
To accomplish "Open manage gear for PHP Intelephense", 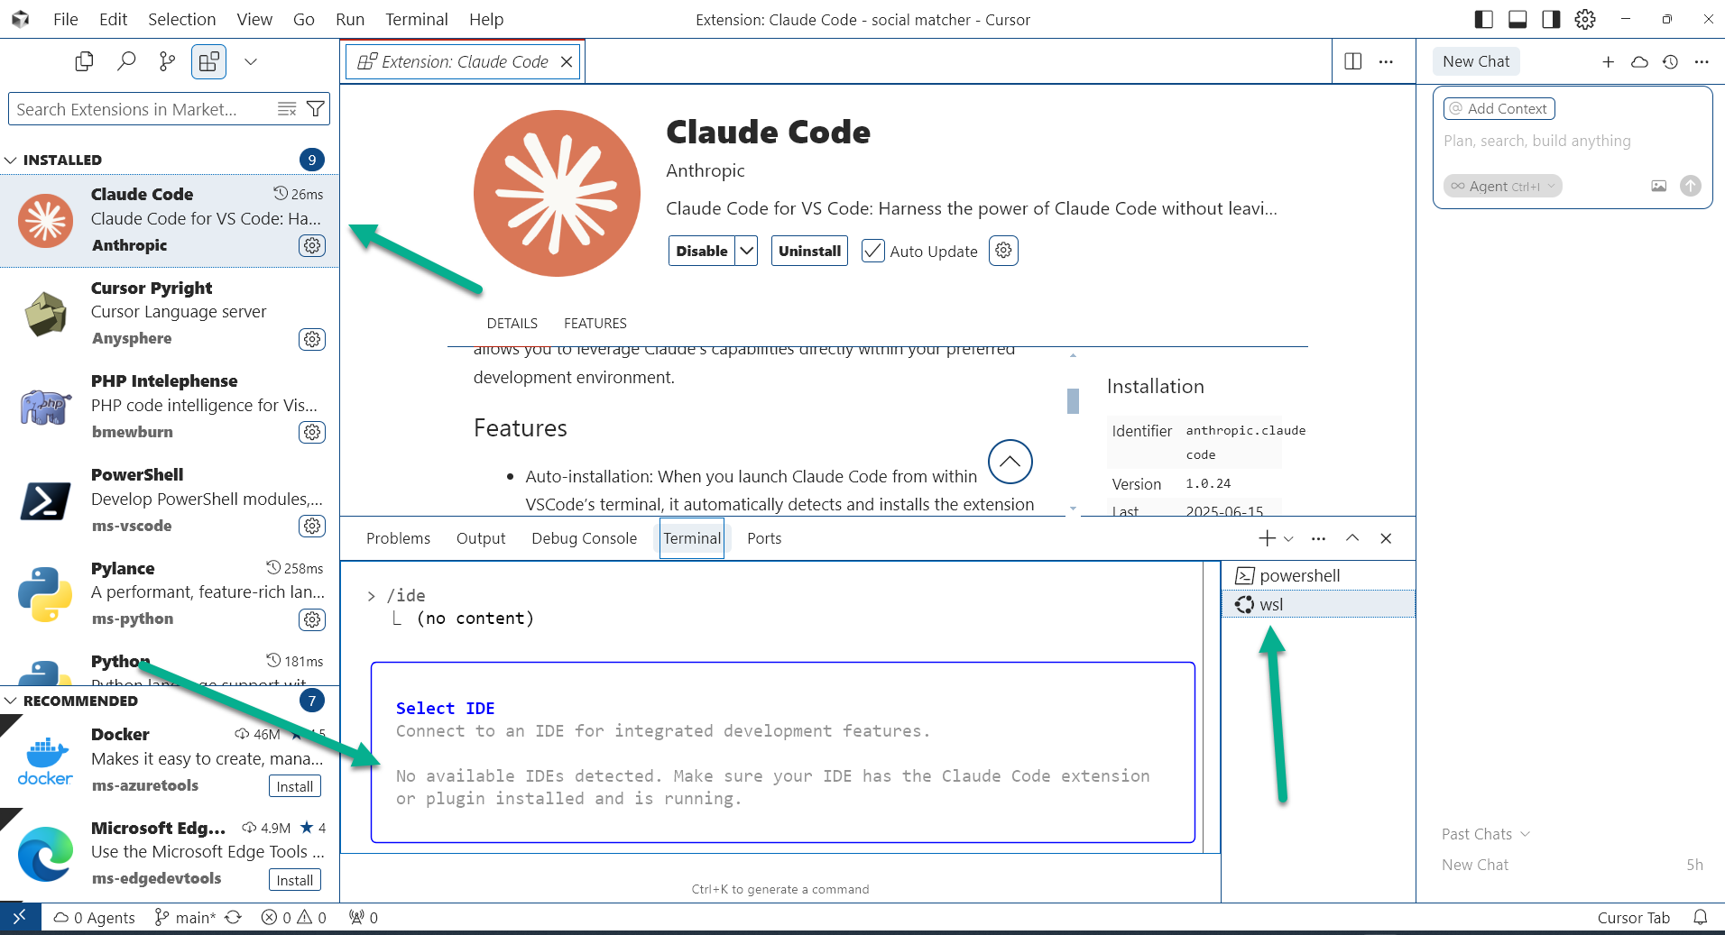I will [312, 432].
